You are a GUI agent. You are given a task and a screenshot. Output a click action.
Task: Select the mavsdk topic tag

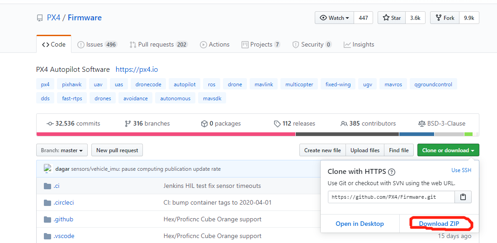(x=213, y=98)
